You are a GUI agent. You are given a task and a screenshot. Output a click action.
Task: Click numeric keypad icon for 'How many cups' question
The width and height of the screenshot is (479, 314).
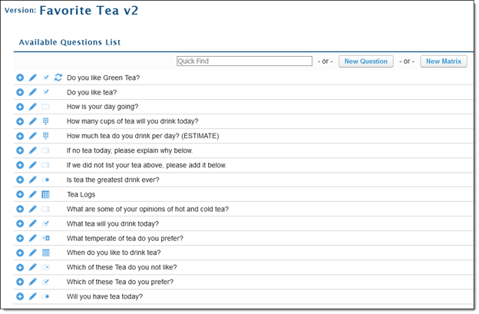click(x=45, y=121)
